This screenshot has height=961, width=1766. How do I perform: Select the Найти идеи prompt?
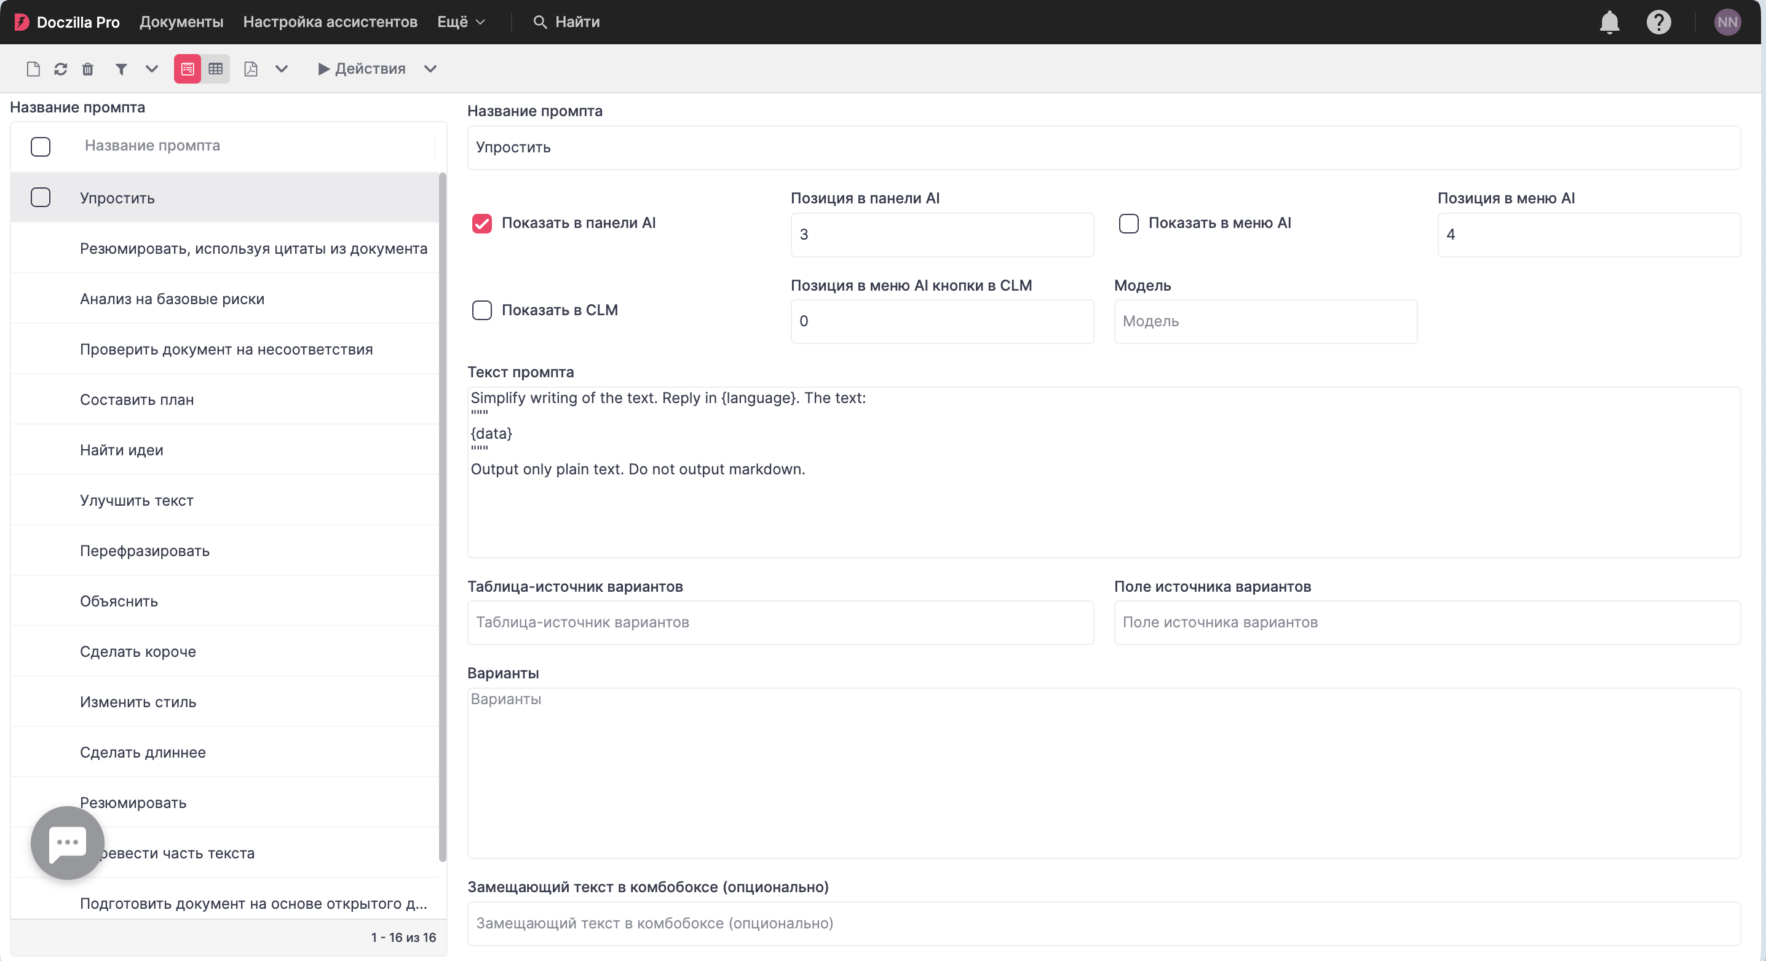pyautogui.click(x=225, y=450)
